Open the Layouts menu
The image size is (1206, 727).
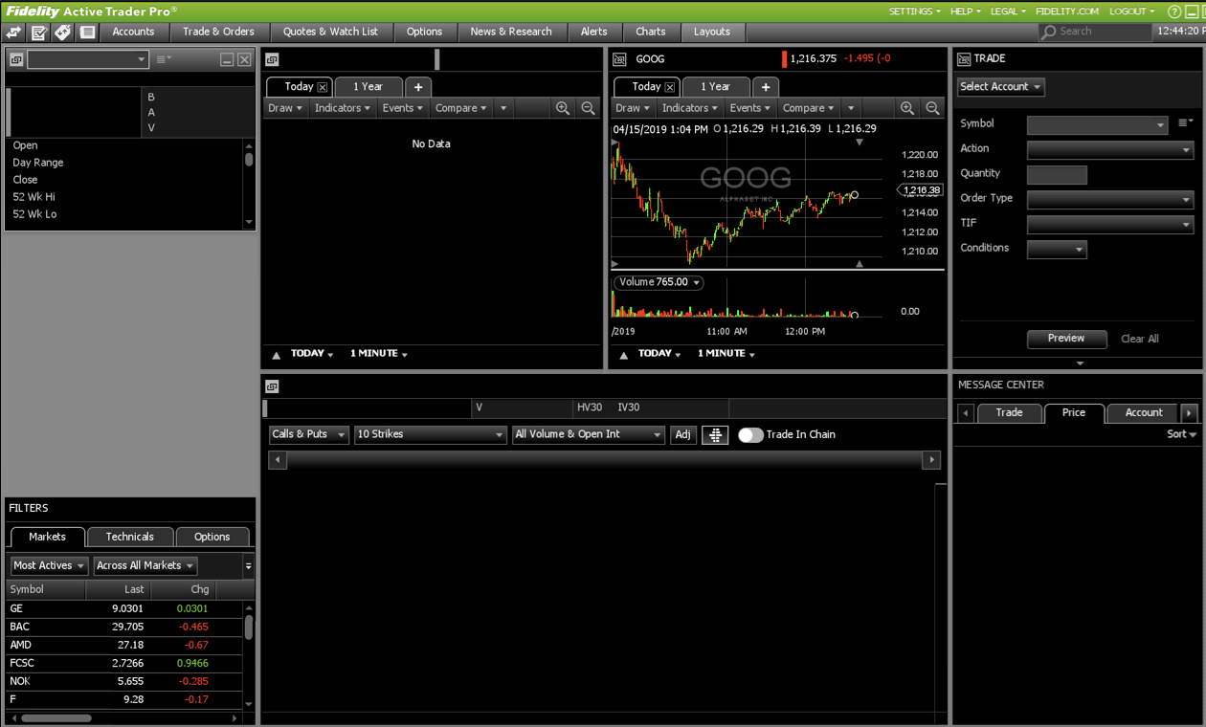click(712, 32)
